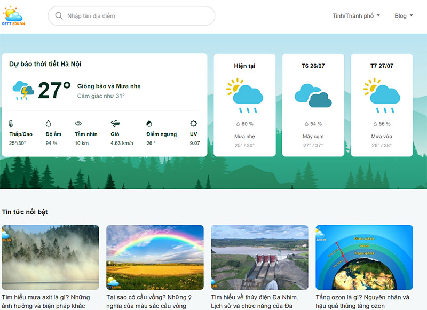Click the 'Cảm giác như 31°' text
427x310 pixels.
click(101, 96)
